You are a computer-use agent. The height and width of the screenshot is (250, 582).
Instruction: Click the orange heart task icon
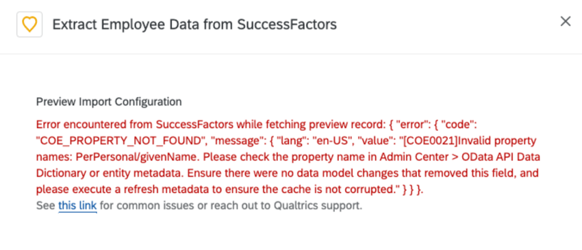pyautogui.click(x=29, y=25)
